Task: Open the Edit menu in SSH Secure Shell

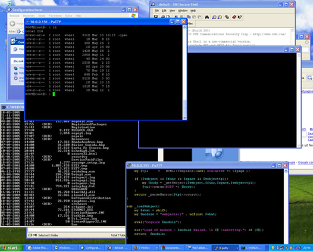Action: click(x=164, y=11)
